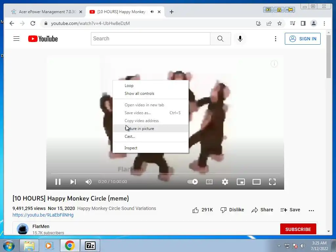The height and width of the screenshot is (252, 336).
Task: Mute the tab via its speaker icon
Action: 152,12
